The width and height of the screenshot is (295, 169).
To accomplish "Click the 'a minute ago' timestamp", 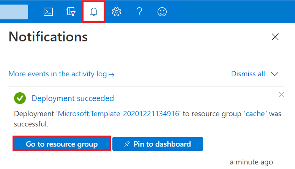I will pos(251,162).
